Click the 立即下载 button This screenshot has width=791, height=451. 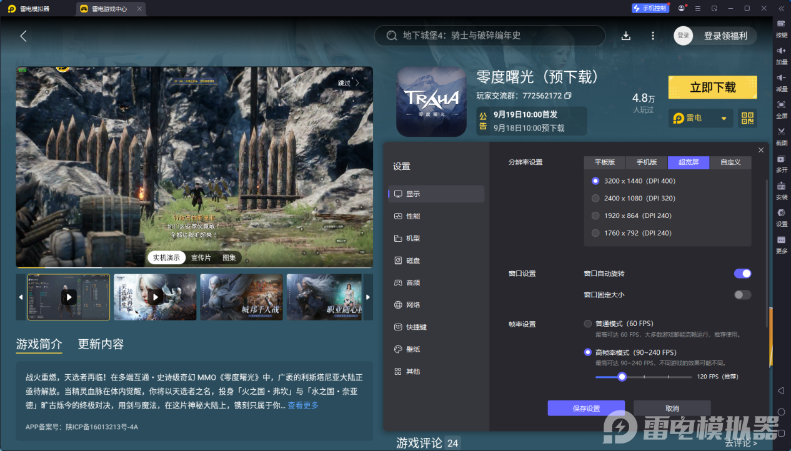click(x=712, y=87)
